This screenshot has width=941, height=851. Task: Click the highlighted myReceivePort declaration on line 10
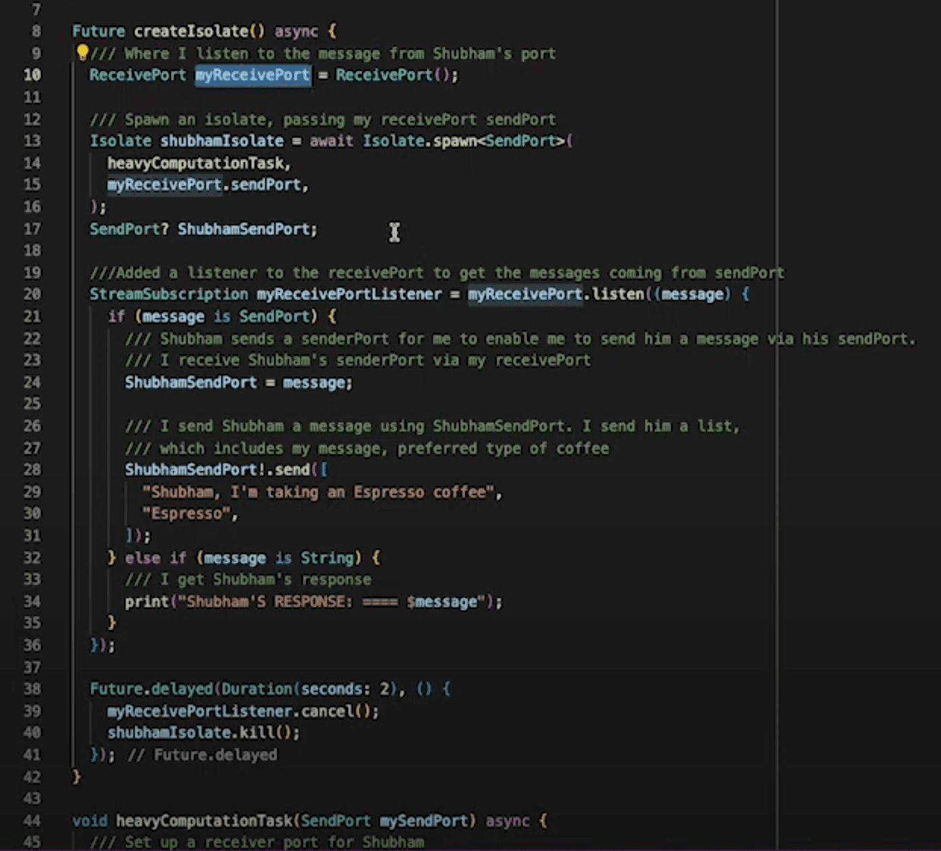click(252, 75)
